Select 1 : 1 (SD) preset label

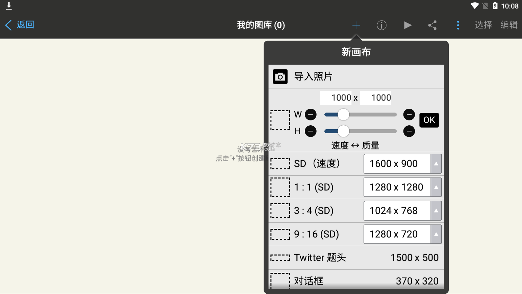[x=314, y=187]
